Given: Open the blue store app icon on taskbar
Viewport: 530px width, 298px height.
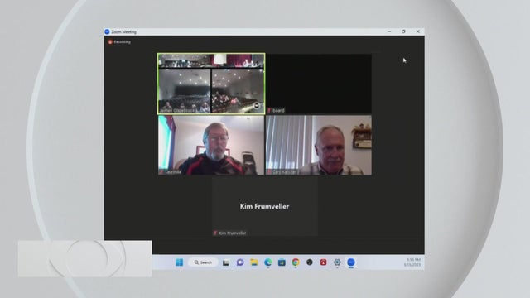Looking at the screenshot, I should coord(282,262).
